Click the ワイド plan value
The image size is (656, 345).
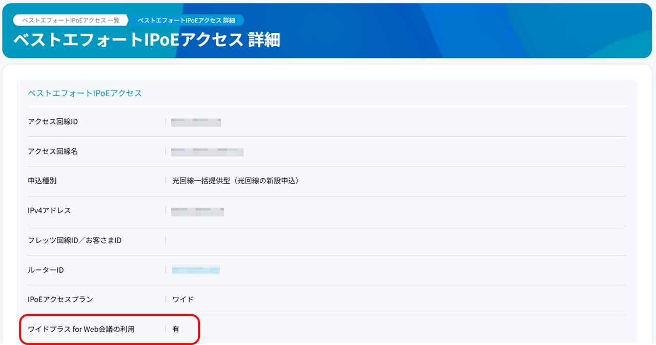pos(183,299)
